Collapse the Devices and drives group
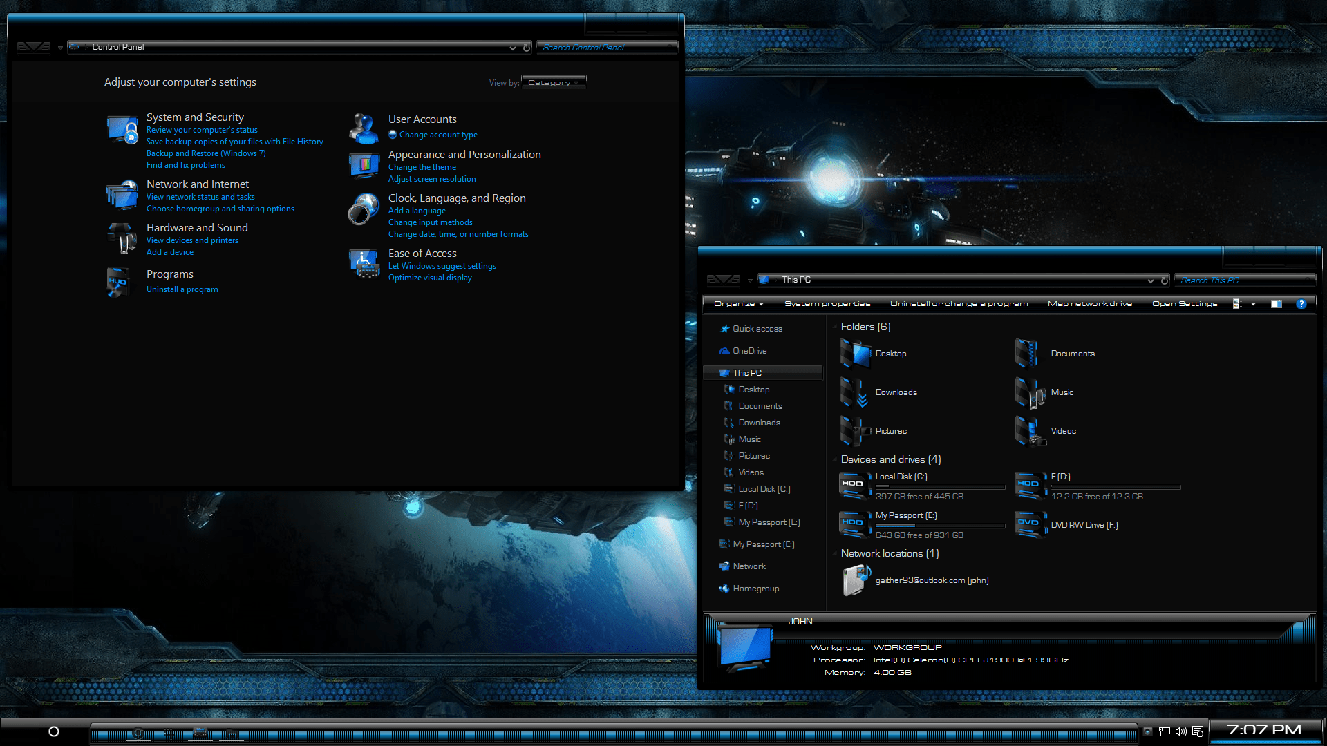 835,459
